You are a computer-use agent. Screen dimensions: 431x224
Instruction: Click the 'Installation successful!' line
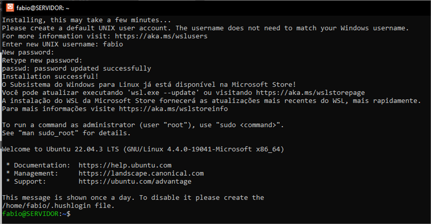(x=50, y=76)
